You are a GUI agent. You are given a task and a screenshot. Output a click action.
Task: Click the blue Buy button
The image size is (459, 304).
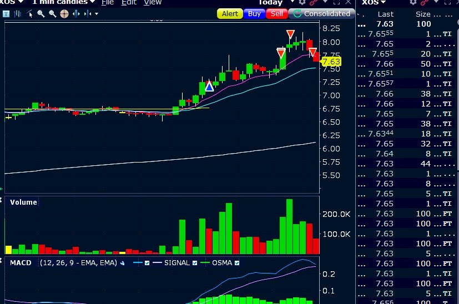pyautogui.click(x=254, y=14)
